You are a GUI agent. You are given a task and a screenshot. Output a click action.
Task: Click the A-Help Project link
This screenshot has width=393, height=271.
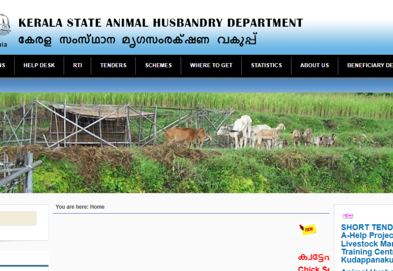[367, 235]
